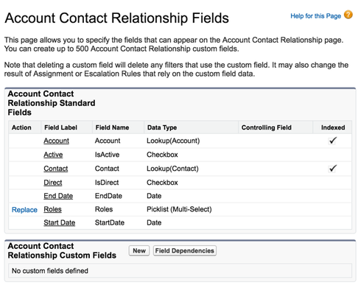Click the New custom field button
The image size is (361, 285).
click(x=139, y=250)
